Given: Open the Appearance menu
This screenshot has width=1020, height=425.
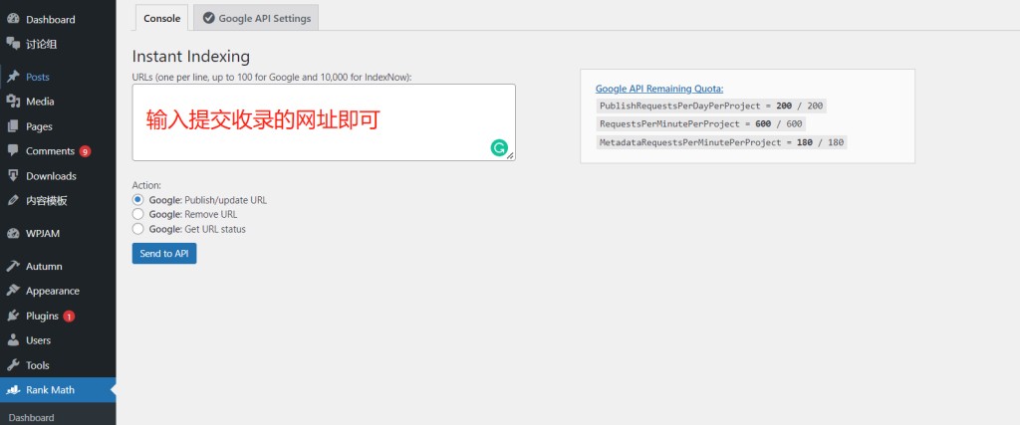Looking at the screenshot, I should pyautogui.click(x=58, y=291).
